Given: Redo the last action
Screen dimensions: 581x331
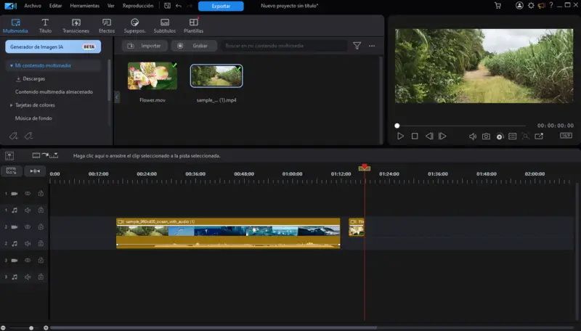Looking at the screenshot, I should 190,6.
